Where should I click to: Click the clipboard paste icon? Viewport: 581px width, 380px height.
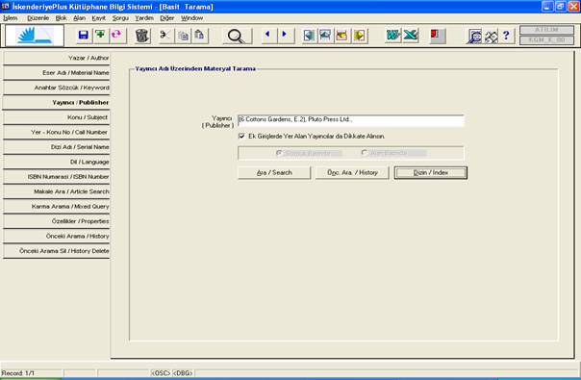pyautogui.click(x=200, y=36)
